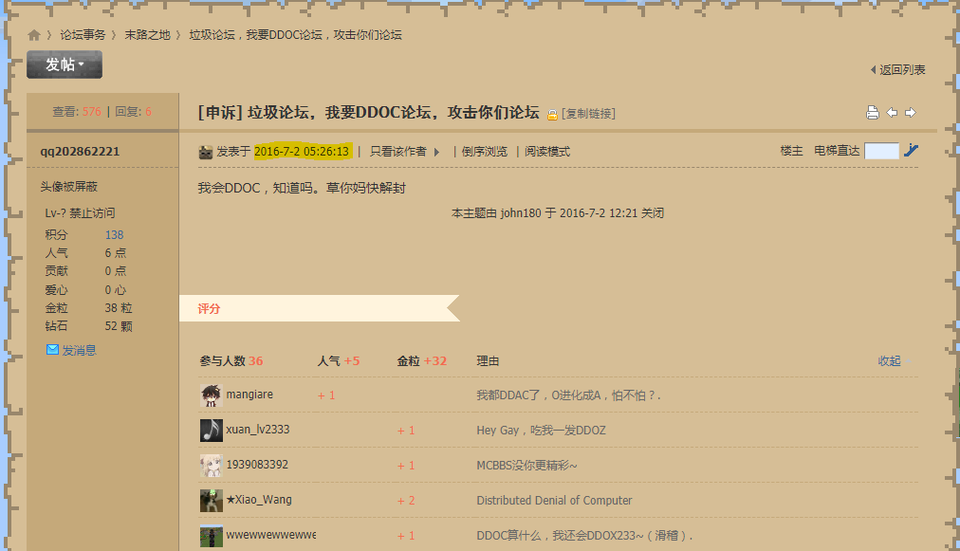Open user profile qq202862221

[x=80, y=152]
